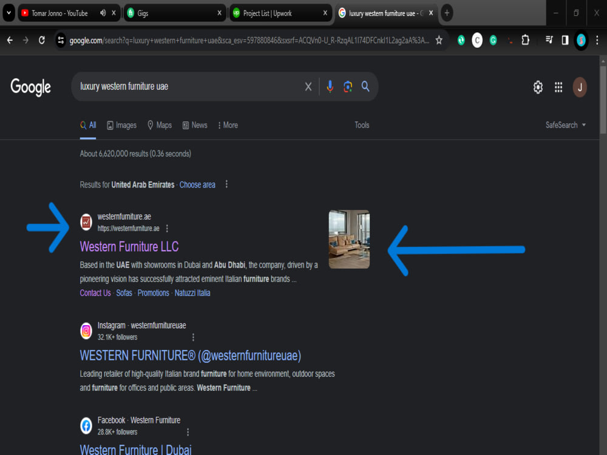Submit search with the magnifier icon
The width and height of the screenshot is (607, 455).
coord(365,86)
